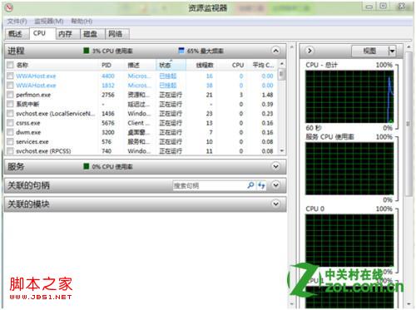Click the average CPU value 1.48
Image resolution: width=416 pixels, height=310 pixels.
[x=267, y=95]
